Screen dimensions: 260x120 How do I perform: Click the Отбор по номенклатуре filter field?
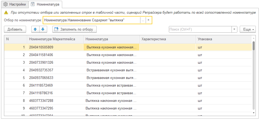coord(92,20)
